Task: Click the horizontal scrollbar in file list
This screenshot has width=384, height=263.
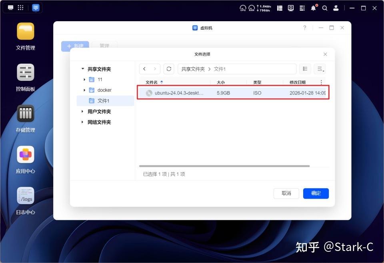Action: 224,166
